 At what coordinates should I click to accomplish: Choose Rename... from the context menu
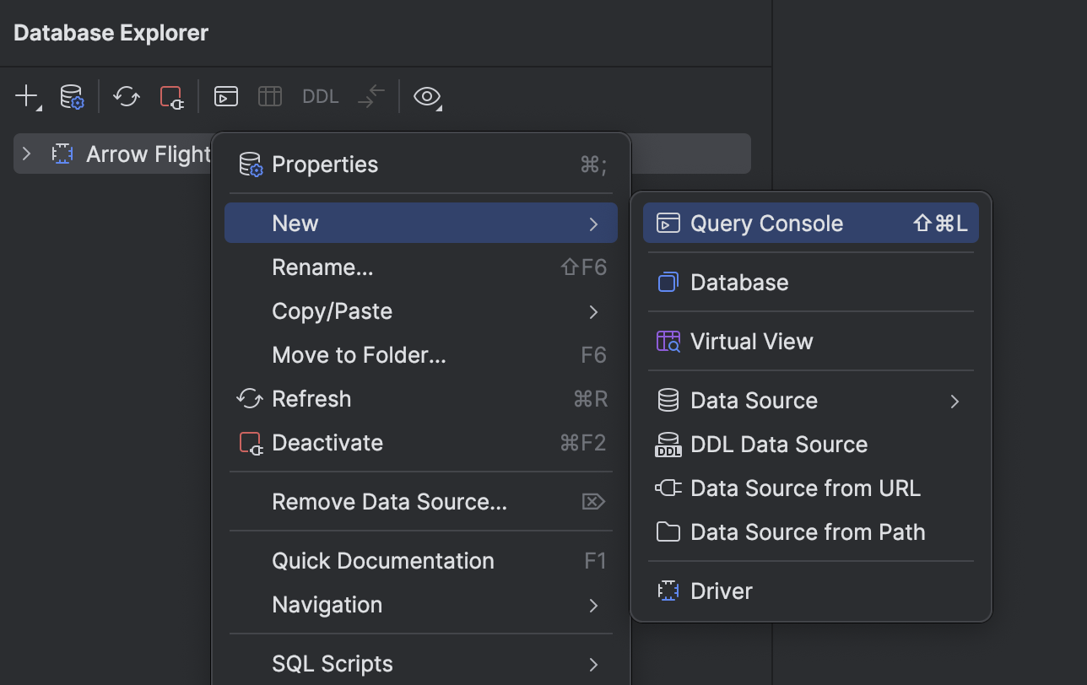tap(322, 267)
